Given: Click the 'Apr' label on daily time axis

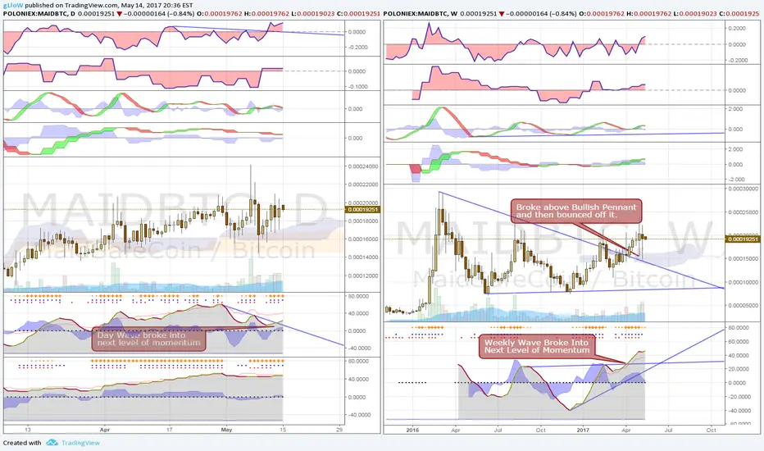Looking at the screenshot, I should coord(104,430).
